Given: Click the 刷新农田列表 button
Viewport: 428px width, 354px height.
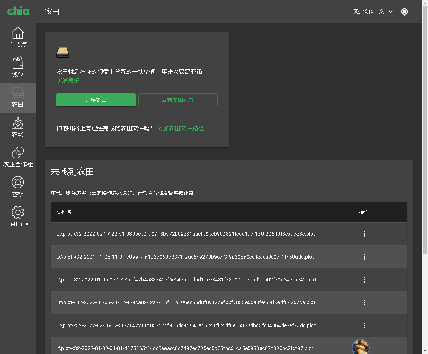Looking at the screenshot, I should (x=178, y=100).
